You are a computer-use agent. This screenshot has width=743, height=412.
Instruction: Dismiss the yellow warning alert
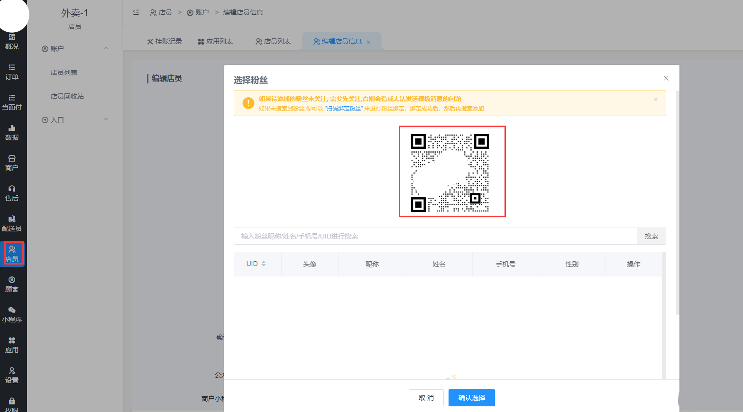coord(656,99)
